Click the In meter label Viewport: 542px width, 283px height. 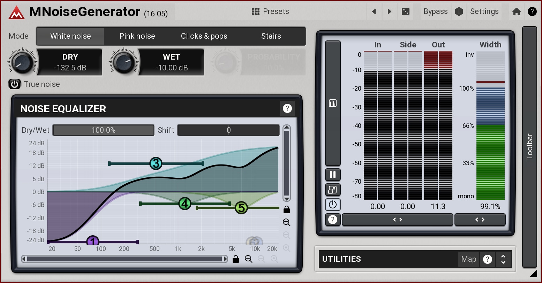point(378,45)
